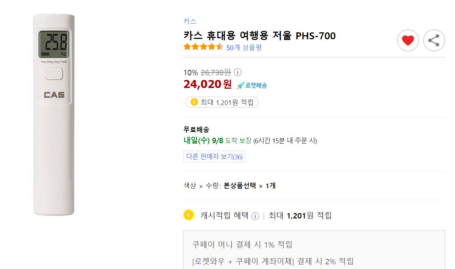Click the coin icon in 최대 1,201원 적립 pill
Screen dimensions: 455x269
pos(194,102)
